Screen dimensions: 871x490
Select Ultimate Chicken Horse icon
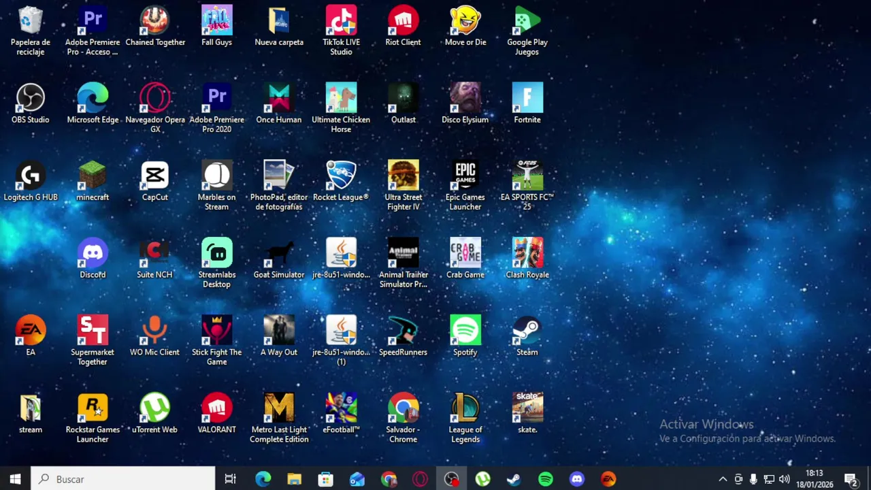(341, 108)
